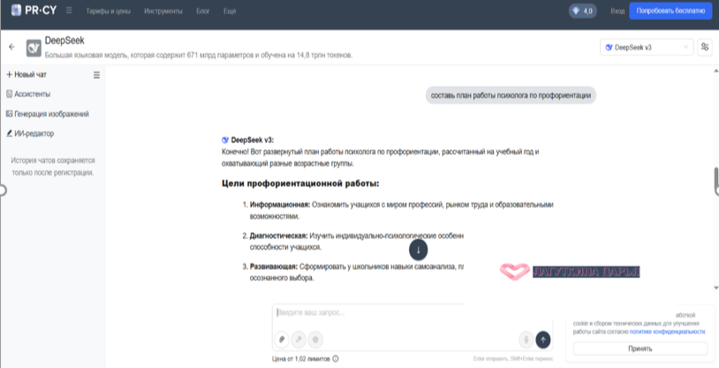This screenshot has height=368, width=719.
Task: Open the model settings sliders icon
Action: point(705,47)
